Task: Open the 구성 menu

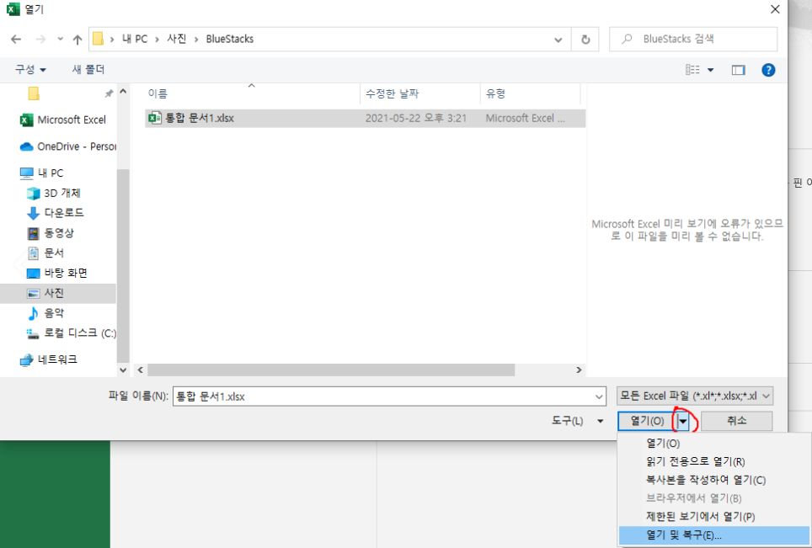Action: point(30,69)
